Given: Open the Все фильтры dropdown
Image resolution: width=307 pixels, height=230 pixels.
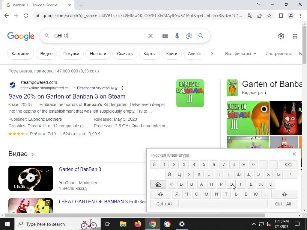Looking at the screenshot, I should (241, 54).
